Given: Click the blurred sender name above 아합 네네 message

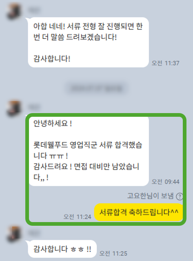Looking at the screenshot, I should 34,10.
